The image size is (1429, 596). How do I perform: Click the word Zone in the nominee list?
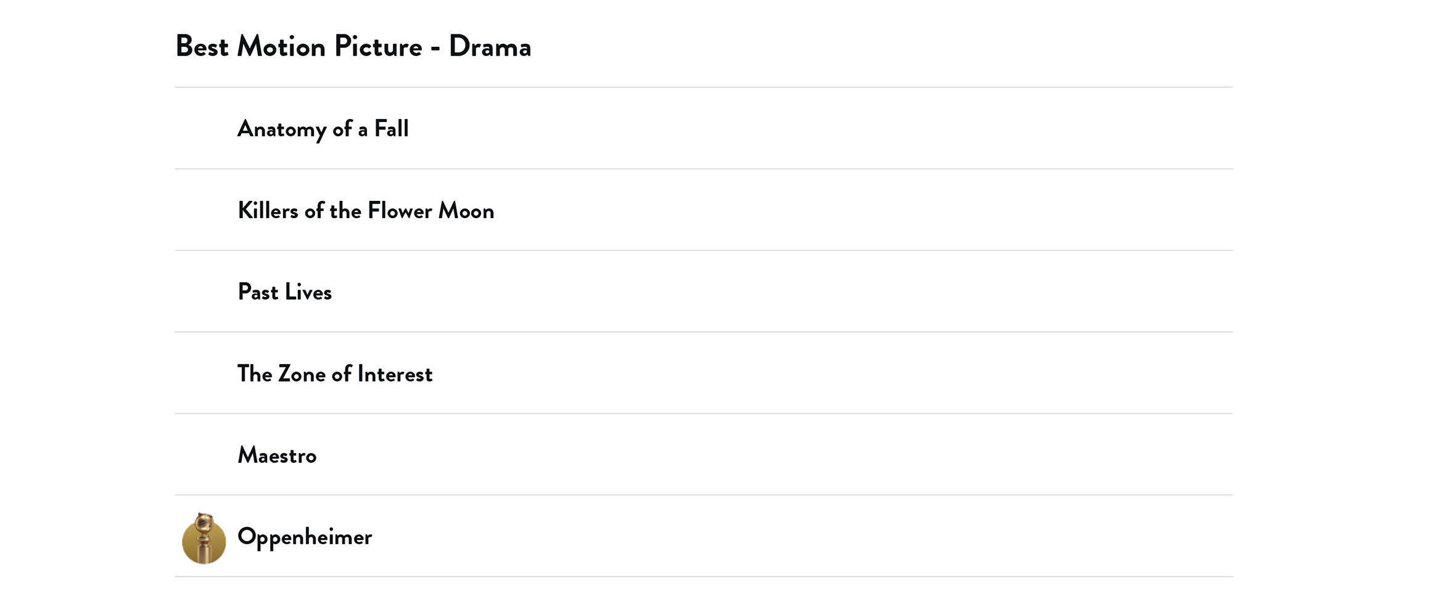(x=302, y=374)
